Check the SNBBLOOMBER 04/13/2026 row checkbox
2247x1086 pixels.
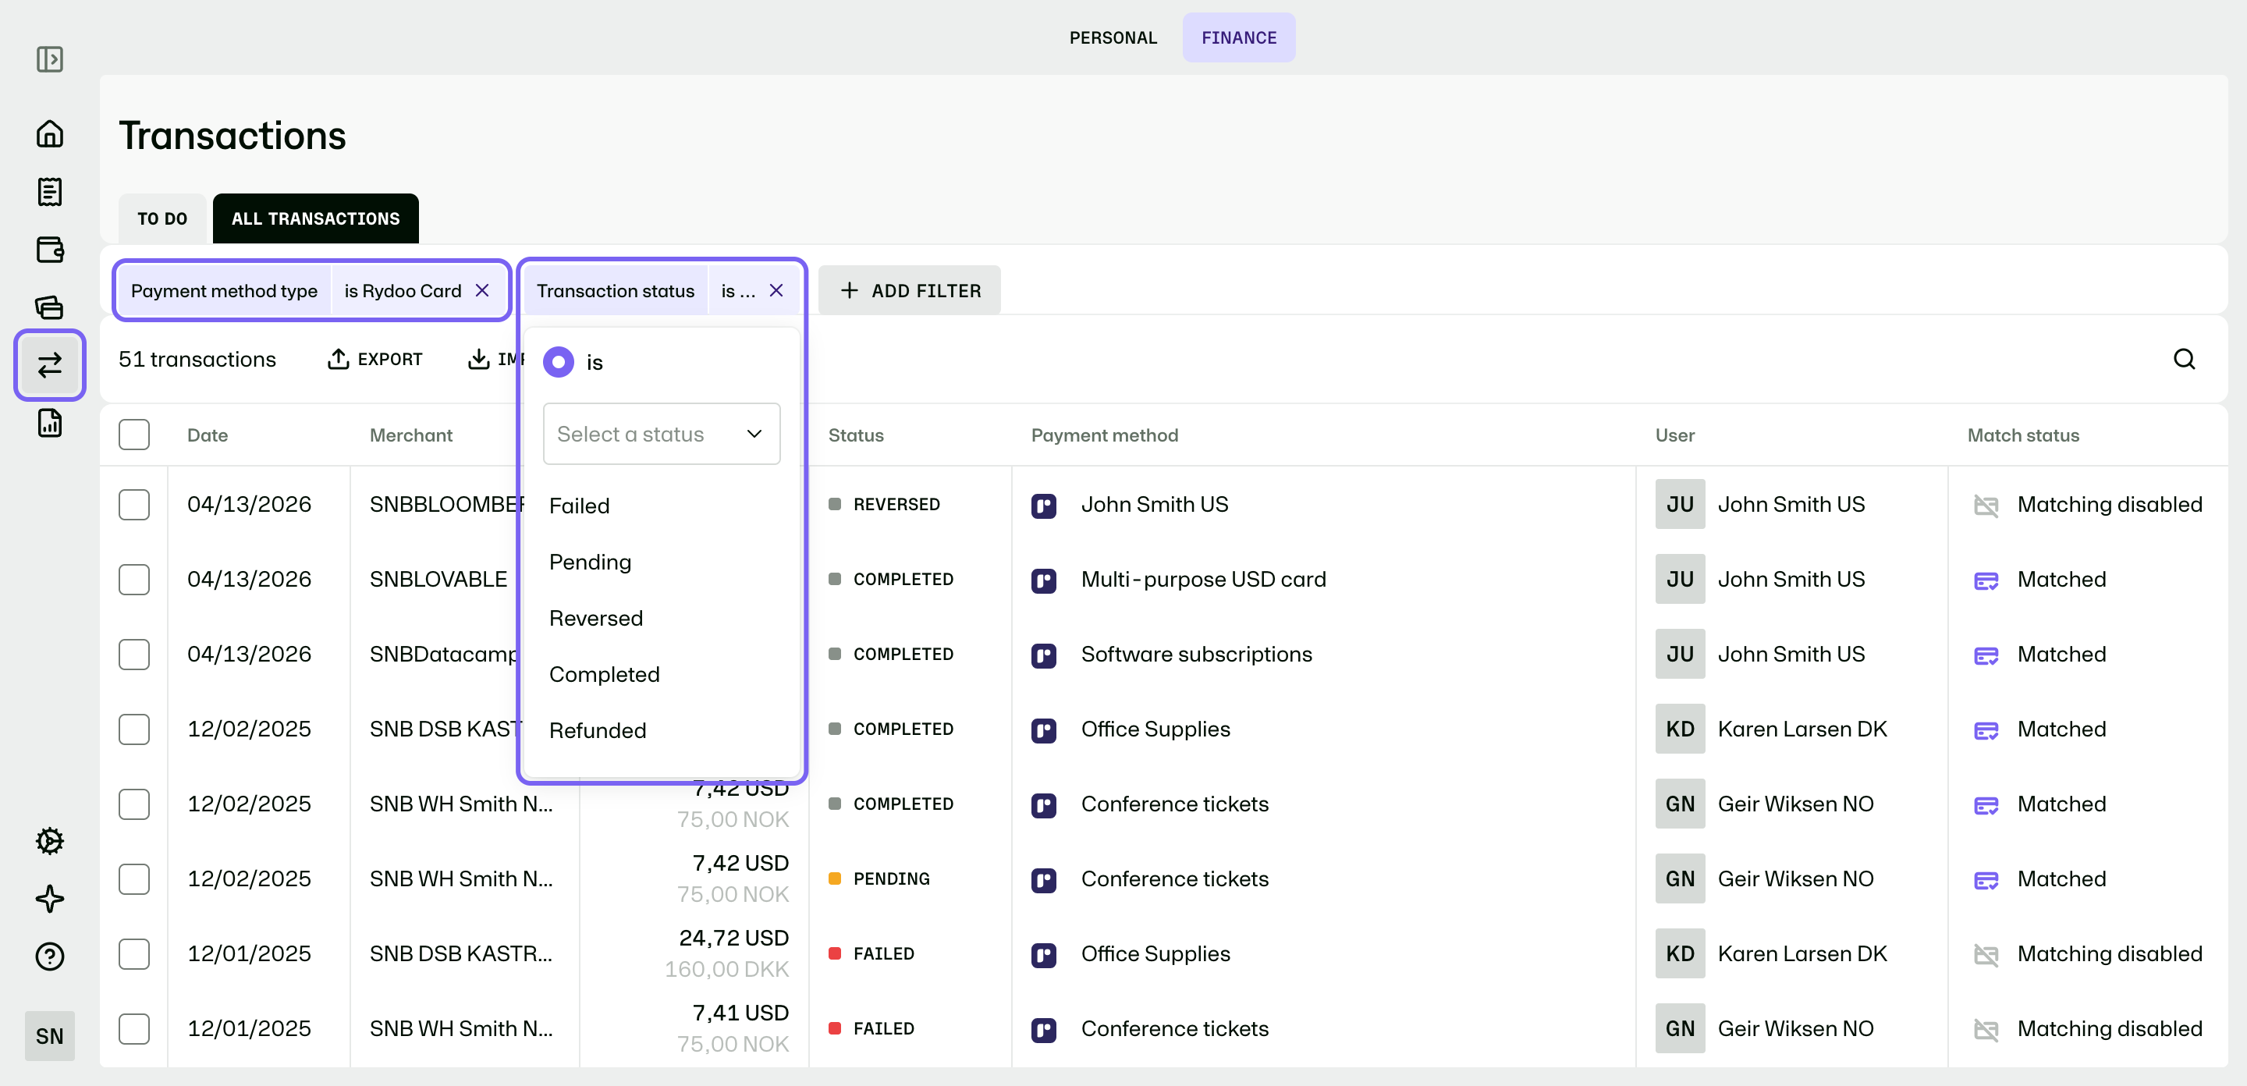point(134,504)
